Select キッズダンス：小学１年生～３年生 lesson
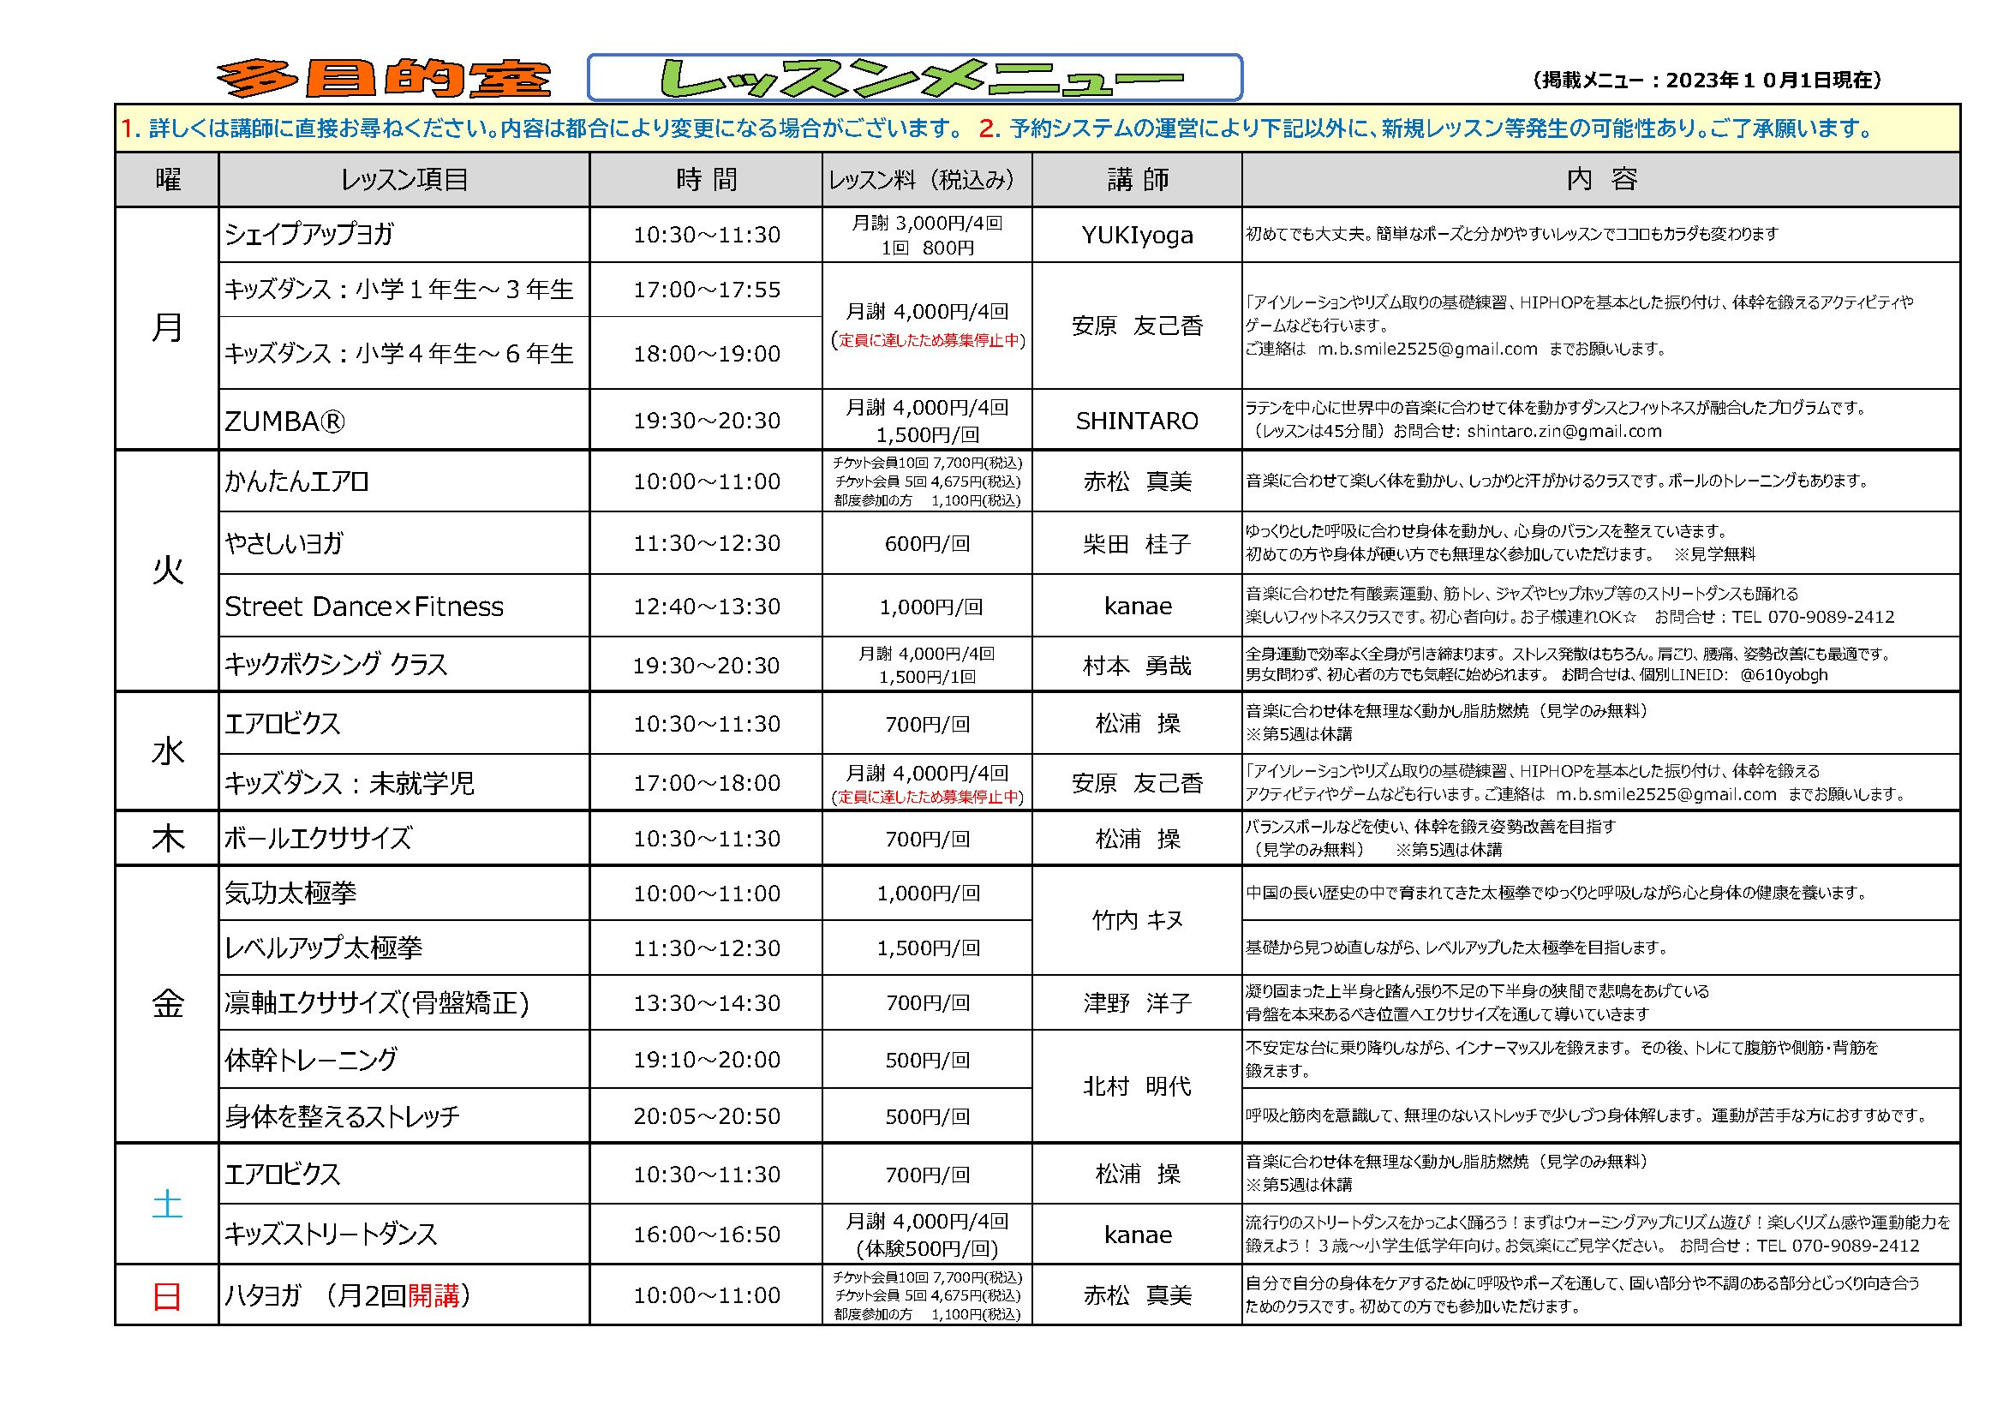Viewport: 2003px width, 1417px height. point(404,290)
